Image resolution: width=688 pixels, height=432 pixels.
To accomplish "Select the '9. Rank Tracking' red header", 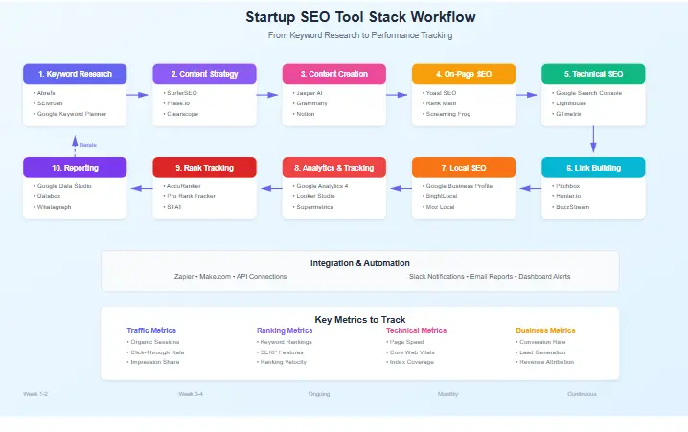I will [204, 168].
